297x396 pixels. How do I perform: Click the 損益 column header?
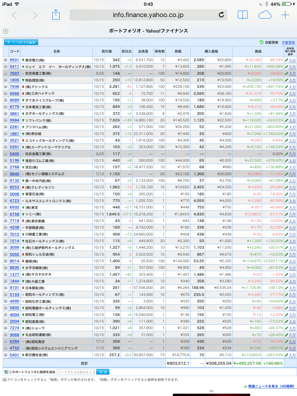258,51
